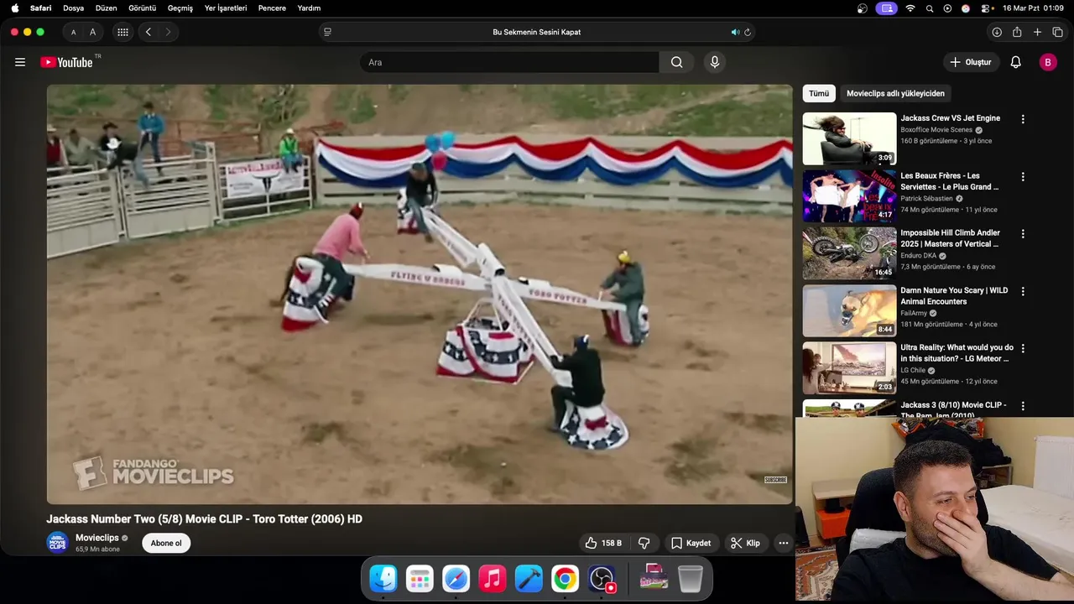
Task: Open Impossible Hill Climb thumbnail
Action: [849, 253]
